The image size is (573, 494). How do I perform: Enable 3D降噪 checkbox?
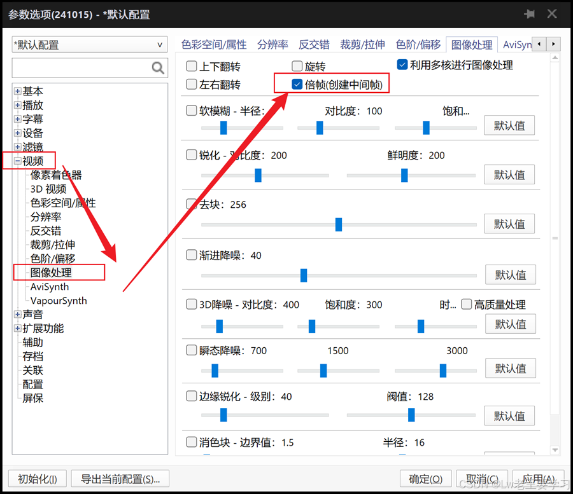click(192, 304)
